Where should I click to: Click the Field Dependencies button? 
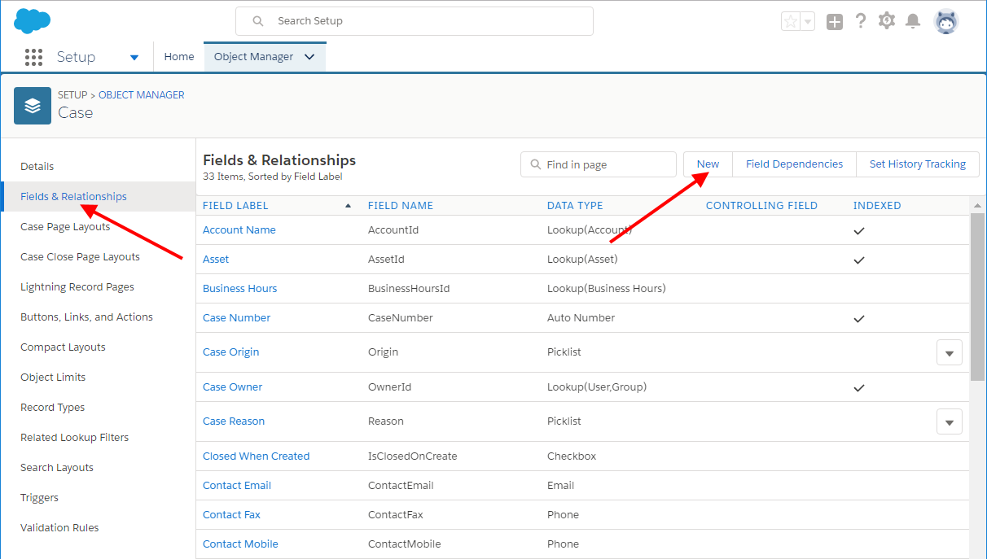[x=794, y=164]
